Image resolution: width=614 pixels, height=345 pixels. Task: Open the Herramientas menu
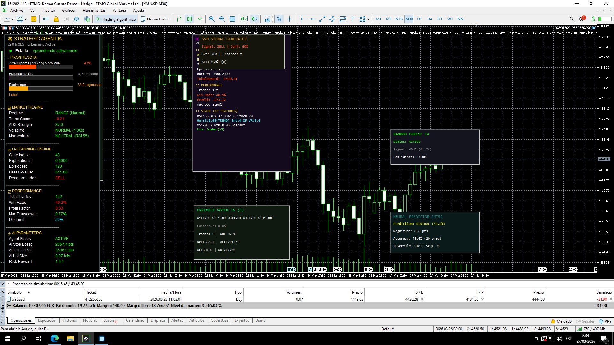click(x=94, y=11)
